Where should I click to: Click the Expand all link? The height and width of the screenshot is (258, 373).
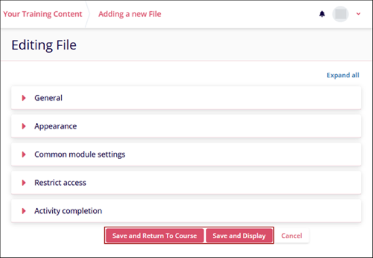click(343, 75)
